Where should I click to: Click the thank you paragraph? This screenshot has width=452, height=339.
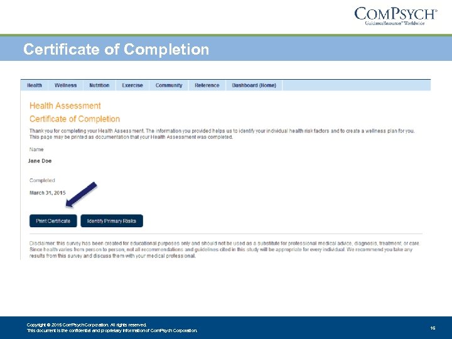222,134
